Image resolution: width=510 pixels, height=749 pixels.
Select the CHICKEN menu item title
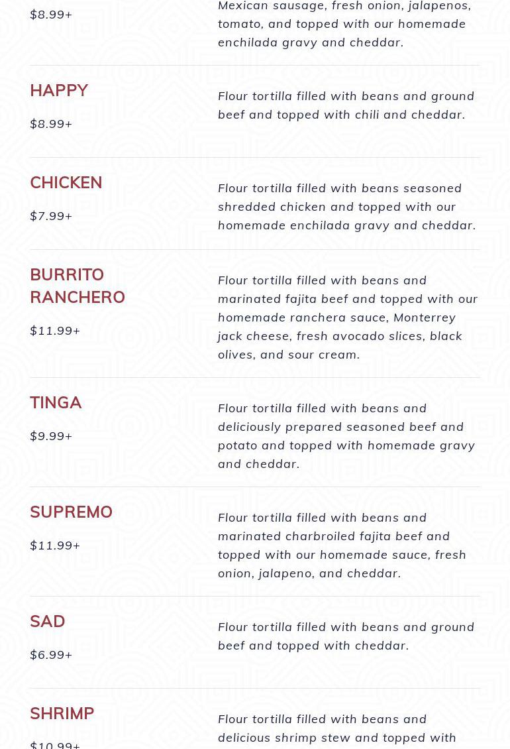click(66, 182)
